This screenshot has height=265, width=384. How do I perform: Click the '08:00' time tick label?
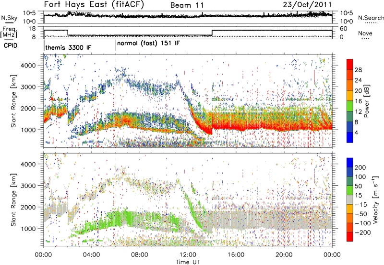140,255
